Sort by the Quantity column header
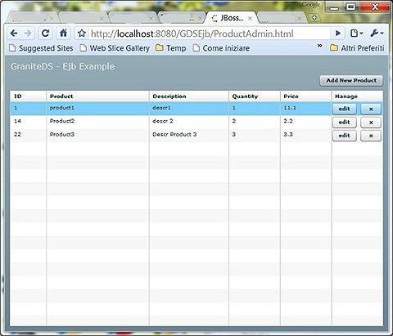This screenshot has width=393, height=336. [255, 96]
